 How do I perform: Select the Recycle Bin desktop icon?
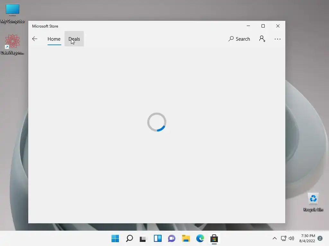(313, 202)
